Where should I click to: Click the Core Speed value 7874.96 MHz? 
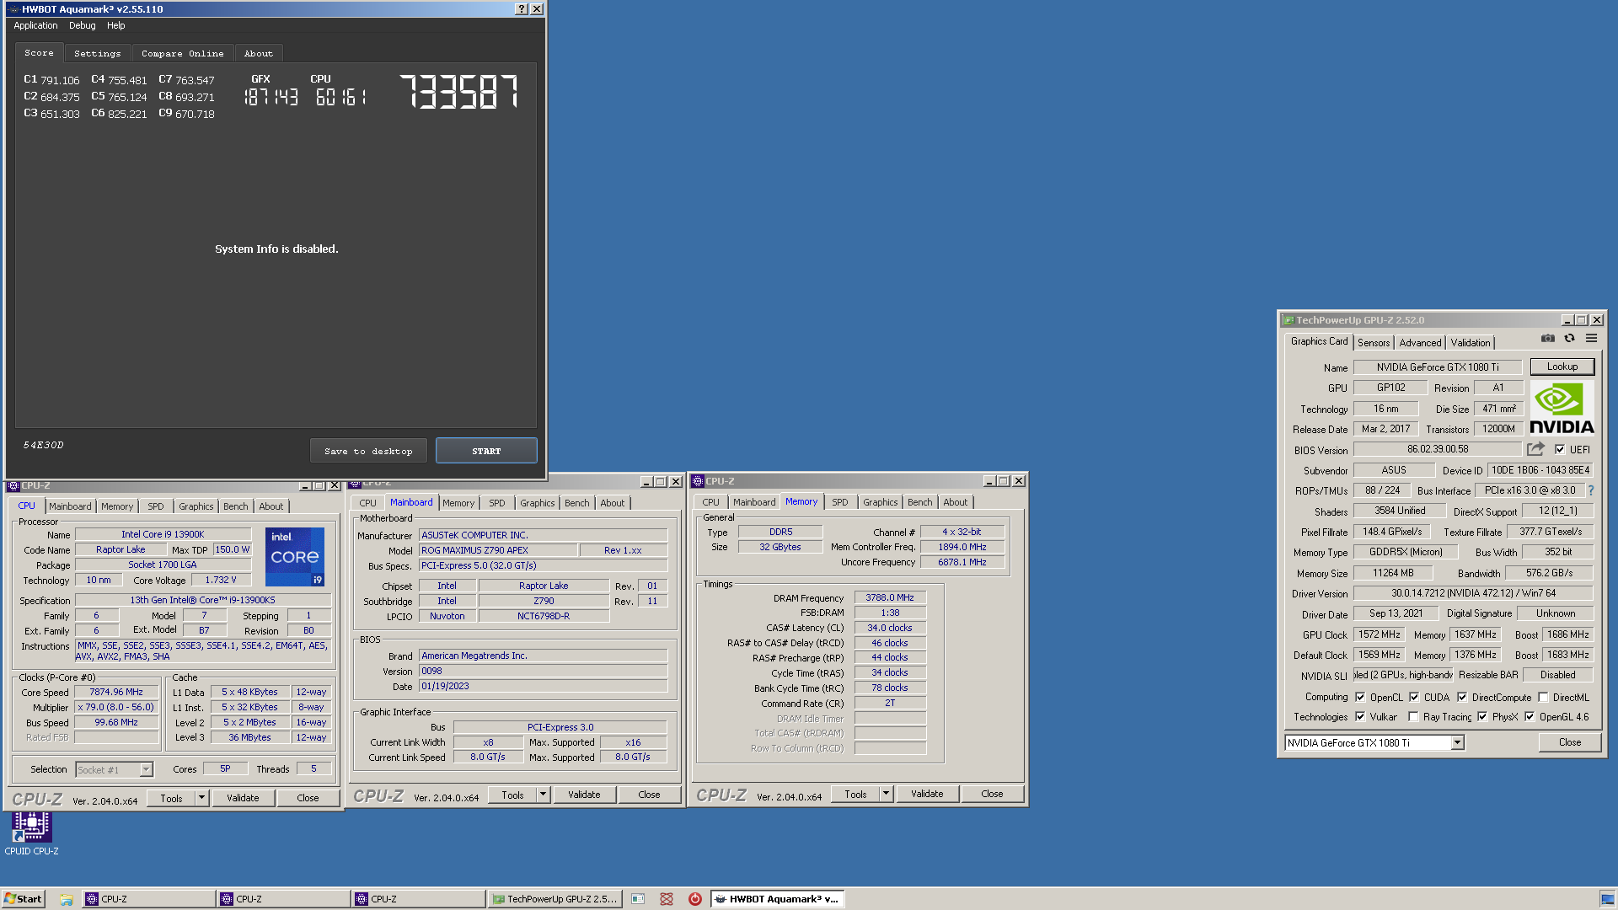[x=116, y=692]
